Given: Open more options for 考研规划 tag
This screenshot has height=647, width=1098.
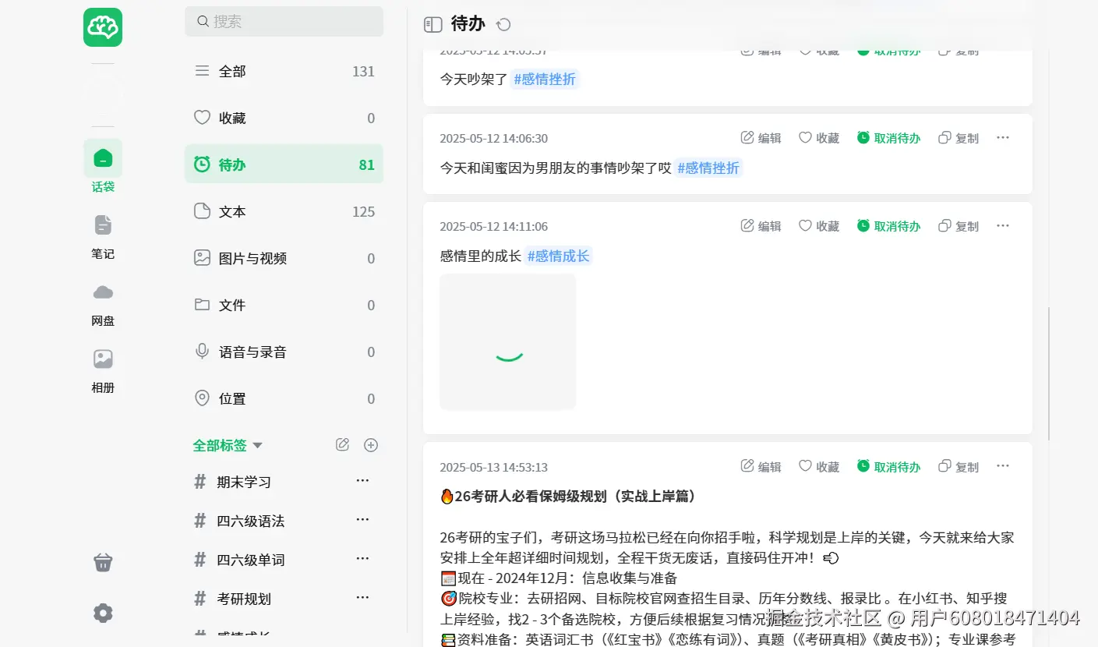Looking at the screenshot, I should point(362,597).
